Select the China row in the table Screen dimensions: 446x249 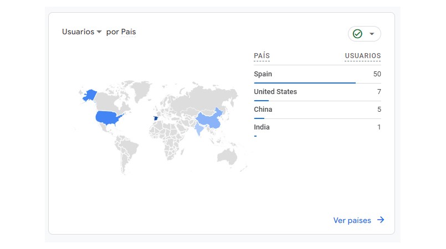(317, 110)
